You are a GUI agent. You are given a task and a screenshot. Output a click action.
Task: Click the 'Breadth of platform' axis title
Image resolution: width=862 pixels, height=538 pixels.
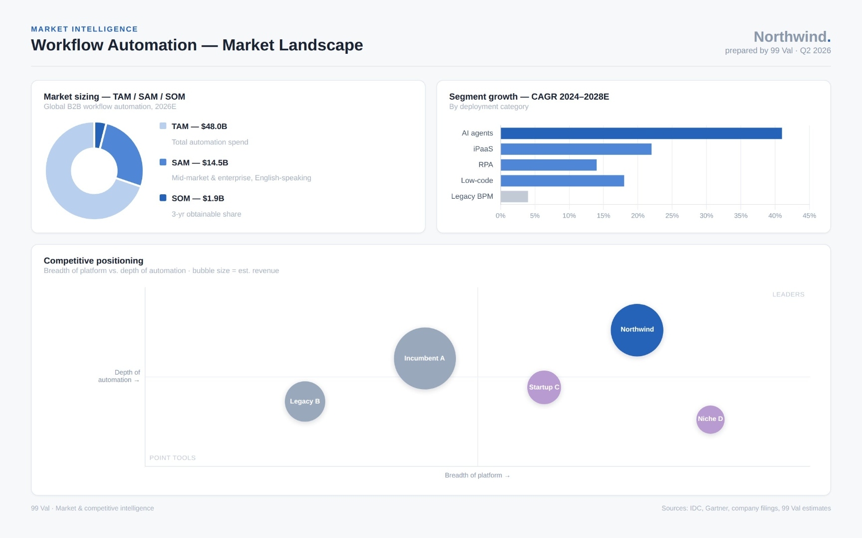click(477, 475)
